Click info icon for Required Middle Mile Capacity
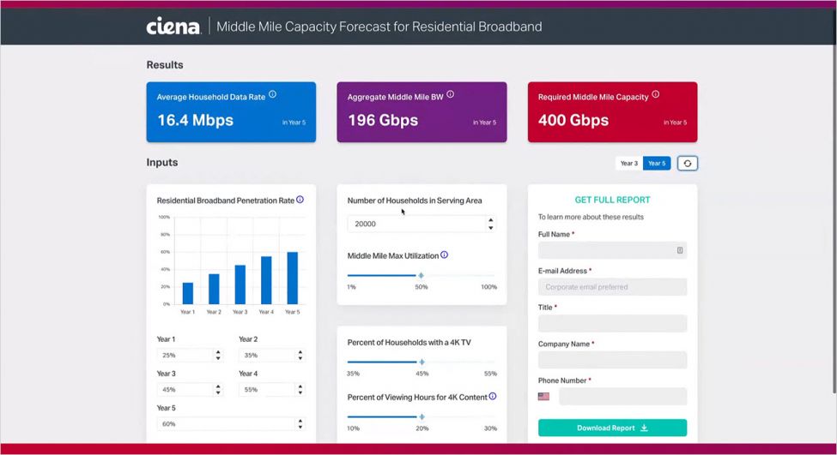The image size is (837, 455). (656, 96)
